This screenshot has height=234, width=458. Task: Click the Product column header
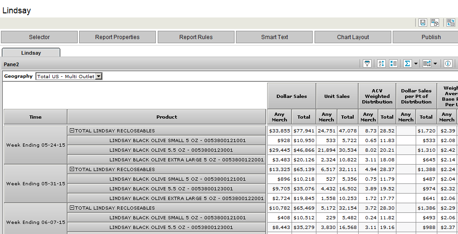[166, 117]
